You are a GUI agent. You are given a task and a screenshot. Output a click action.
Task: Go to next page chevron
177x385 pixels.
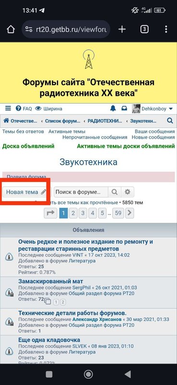click(x=130, y=213)
